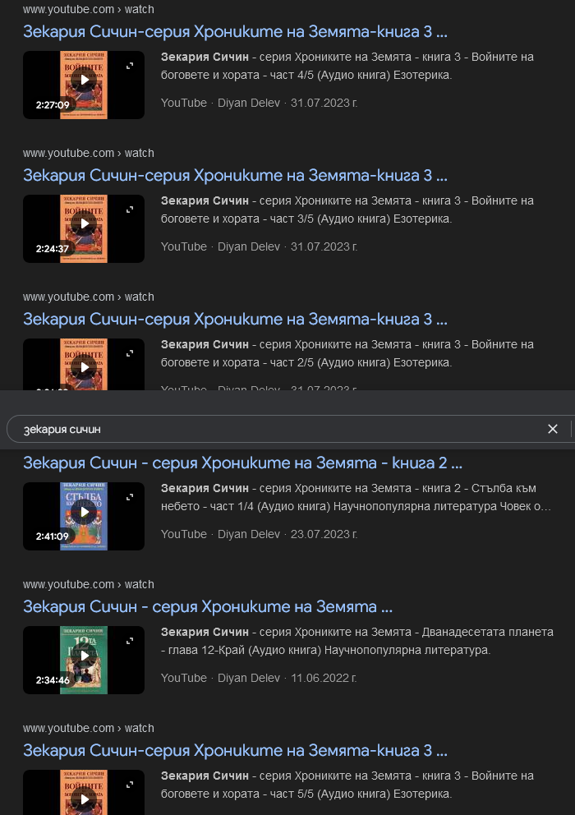Click expand-preview icon on Стълба към небето thumbnail

(x=129, y=497)
